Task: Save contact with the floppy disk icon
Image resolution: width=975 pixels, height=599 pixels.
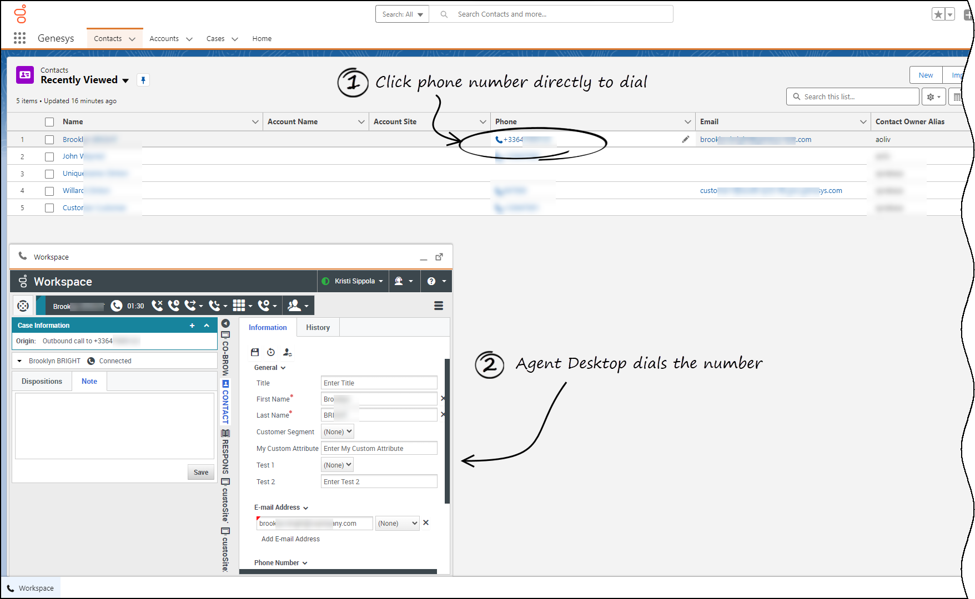Action: click(x=255, y=352)
